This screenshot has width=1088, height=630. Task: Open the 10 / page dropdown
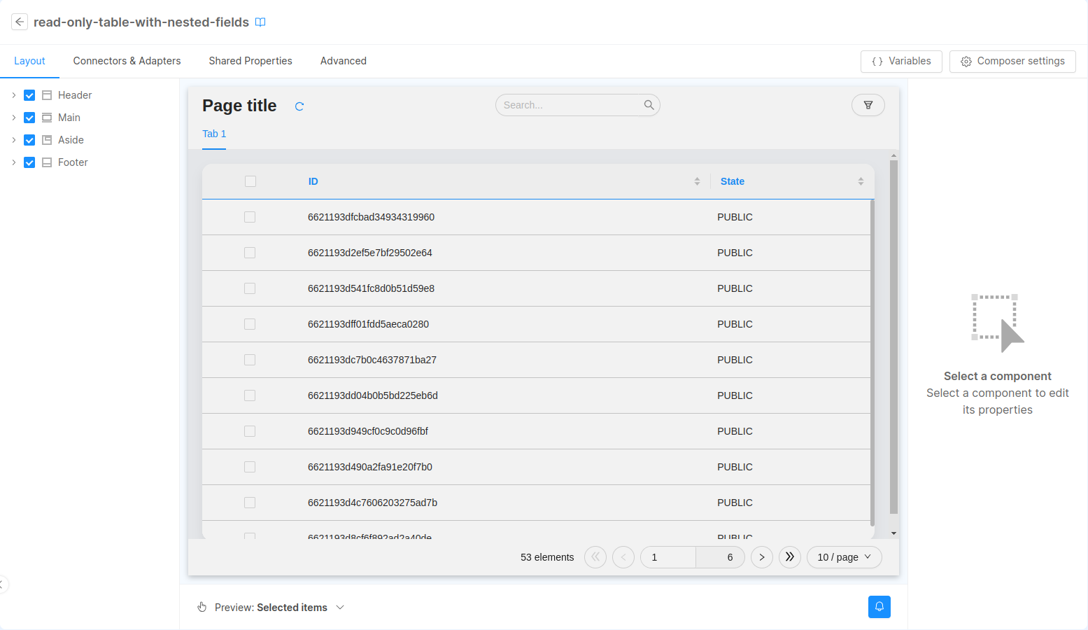tap(844, 557)
